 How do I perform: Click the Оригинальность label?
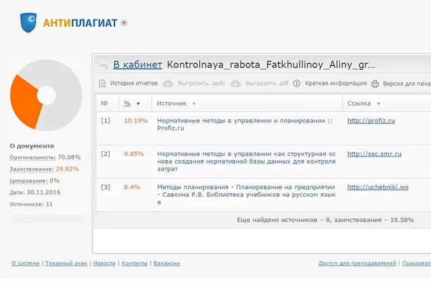tap(32, 158)
